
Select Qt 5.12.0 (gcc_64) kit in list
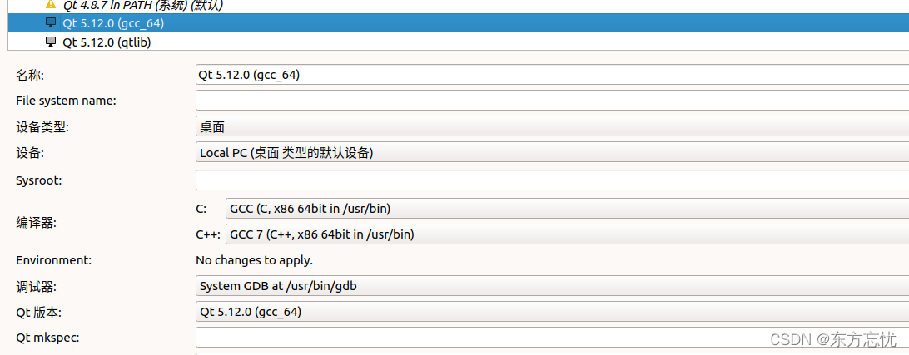[x=112, y=23]
